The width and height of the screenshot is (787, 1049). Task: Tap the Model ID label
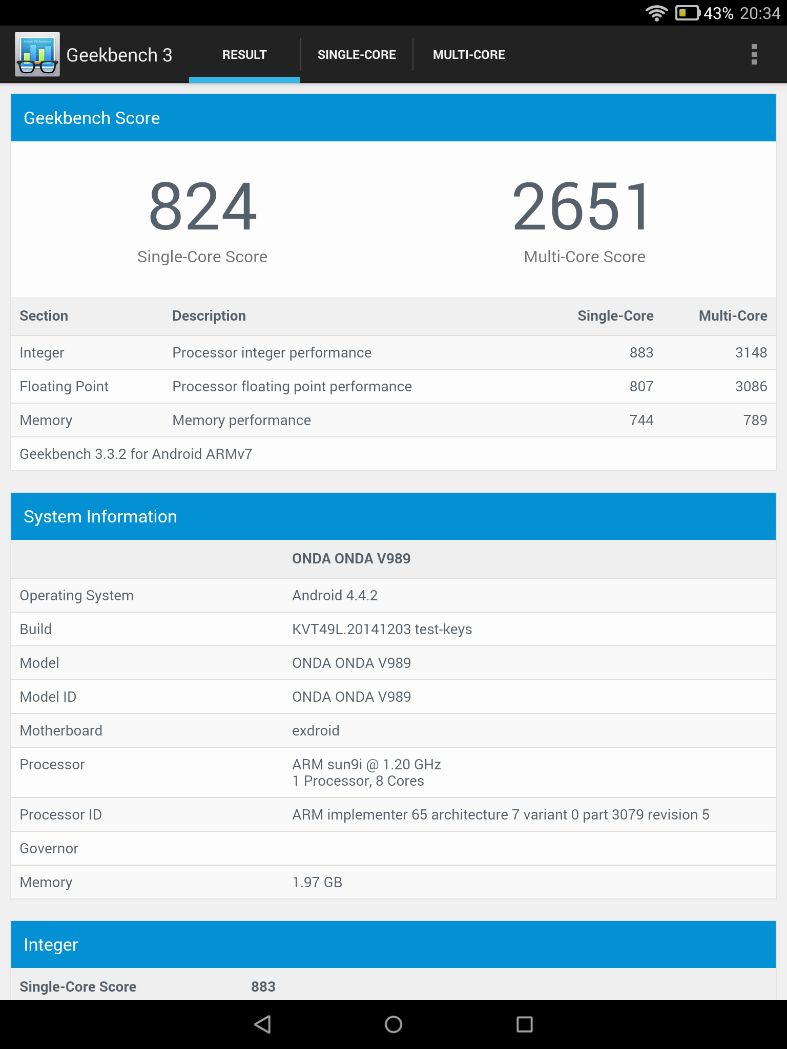[48, 697]
